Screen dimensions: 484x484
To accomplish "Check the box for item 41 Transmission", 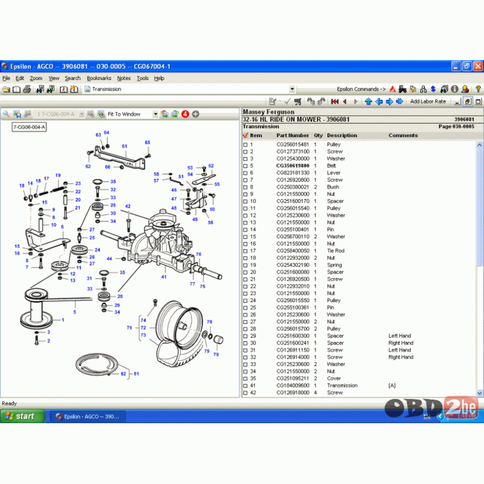I will click(x=245, y=386).
